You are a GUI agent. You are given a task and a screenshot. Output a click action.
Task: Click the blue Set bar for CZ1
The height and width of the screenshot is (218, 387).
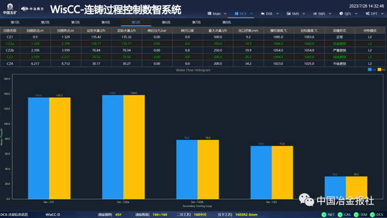(x=39, y=148)
